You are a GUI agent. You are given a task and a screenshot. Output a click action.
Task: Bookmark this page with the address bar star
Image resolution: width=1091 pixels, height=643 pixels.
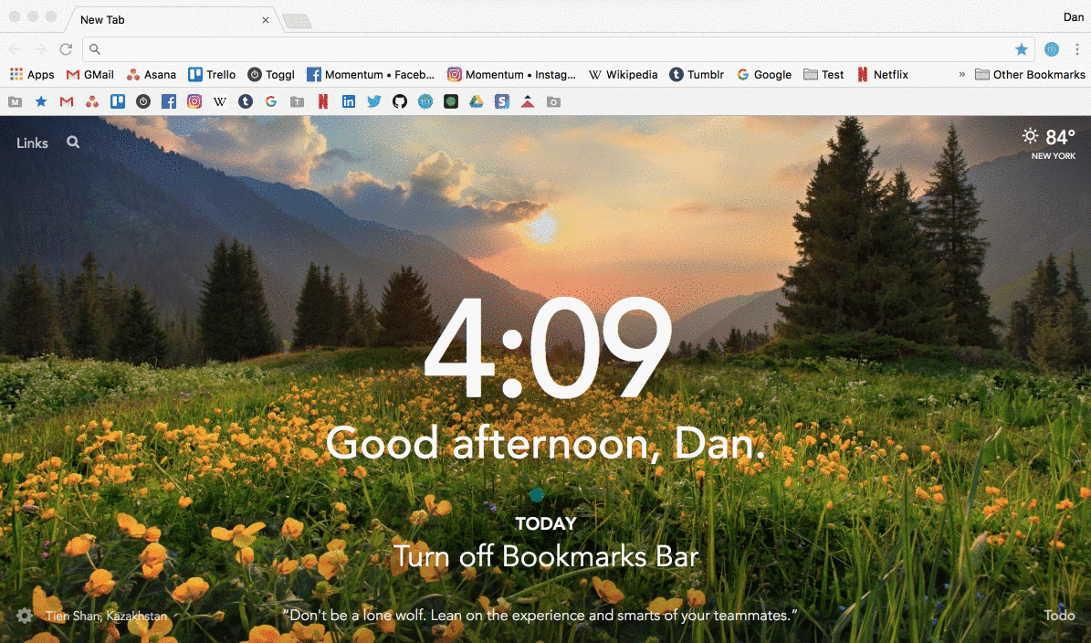click(x=1022, y=49)
